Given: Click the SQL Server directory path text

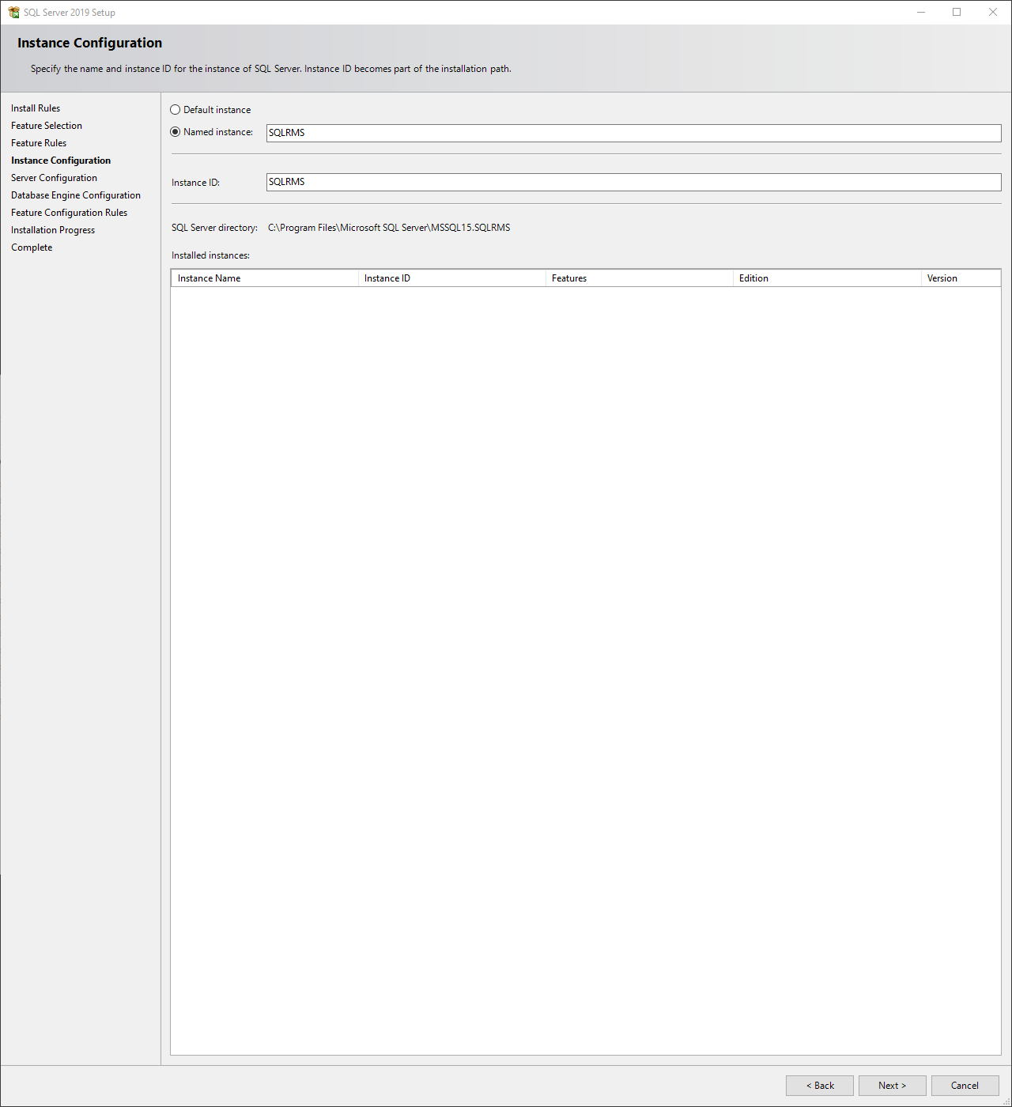Looking at the screenshot, I should tap(389, 228).
